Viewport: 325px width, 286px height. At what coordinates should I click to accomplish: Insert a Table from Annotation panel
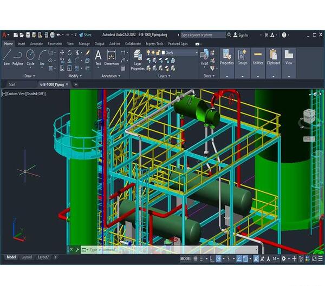[123, 68]
